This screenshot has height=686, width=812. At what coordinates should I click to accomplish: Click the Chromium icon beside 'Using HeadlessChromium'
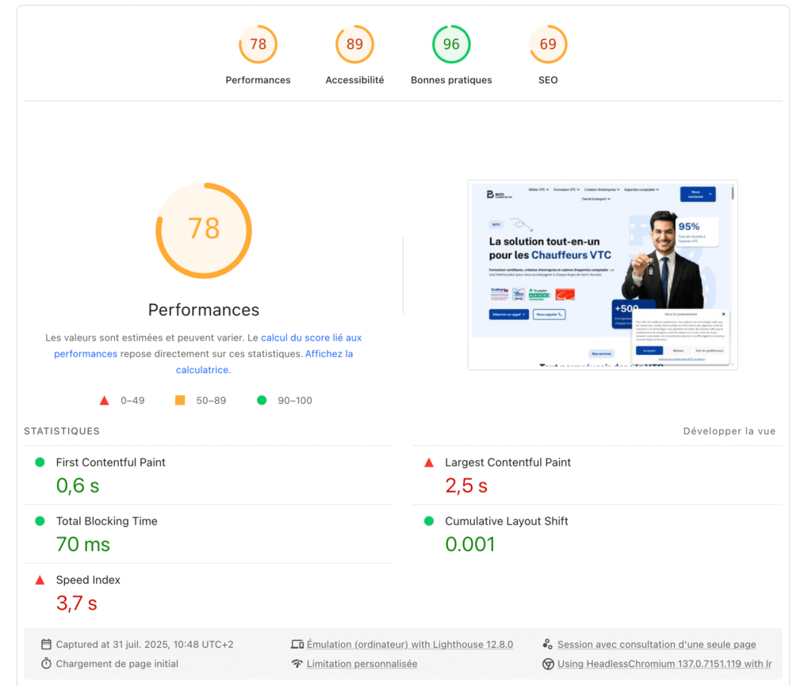(x=547, y=664)
